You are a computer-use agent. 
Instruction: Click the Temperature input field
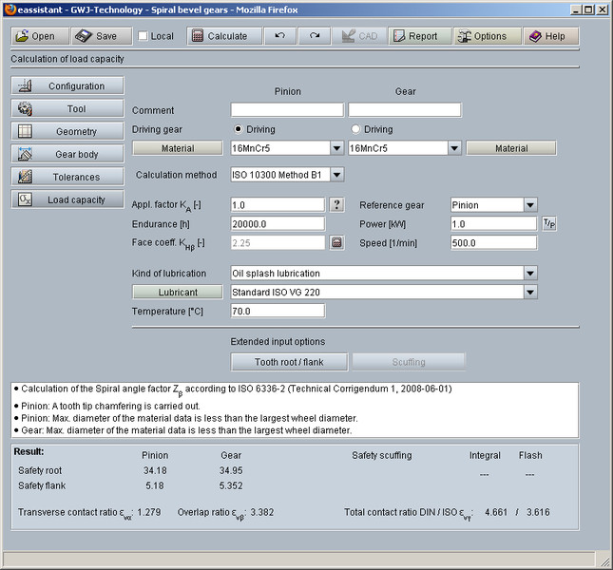coord(278,311)
